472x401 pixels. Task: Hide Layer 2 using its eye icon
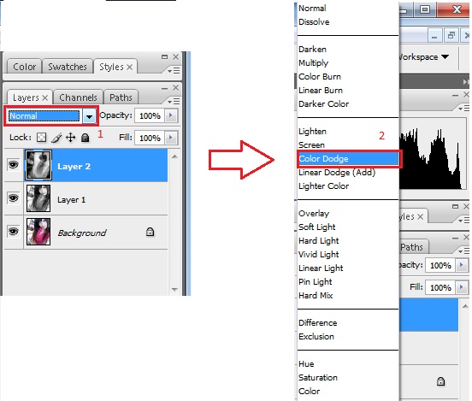click(13, 165)
